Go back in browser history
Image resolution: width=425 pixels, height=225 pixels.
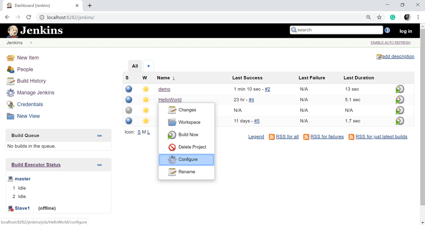[7, 17]
